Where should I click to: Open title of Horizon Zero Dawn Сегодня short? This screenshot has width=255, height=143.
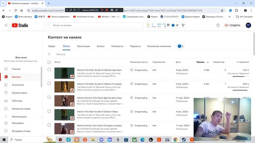[x=100, y=126]
